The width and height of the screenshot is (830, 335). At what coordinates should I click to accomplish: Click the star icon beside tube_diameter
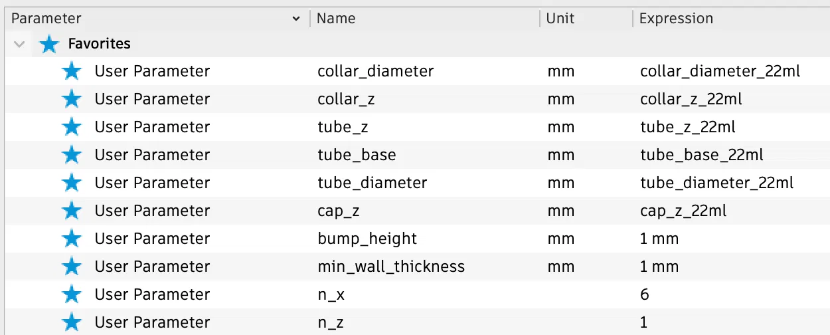pyautogui.click(x=71, y=183)
